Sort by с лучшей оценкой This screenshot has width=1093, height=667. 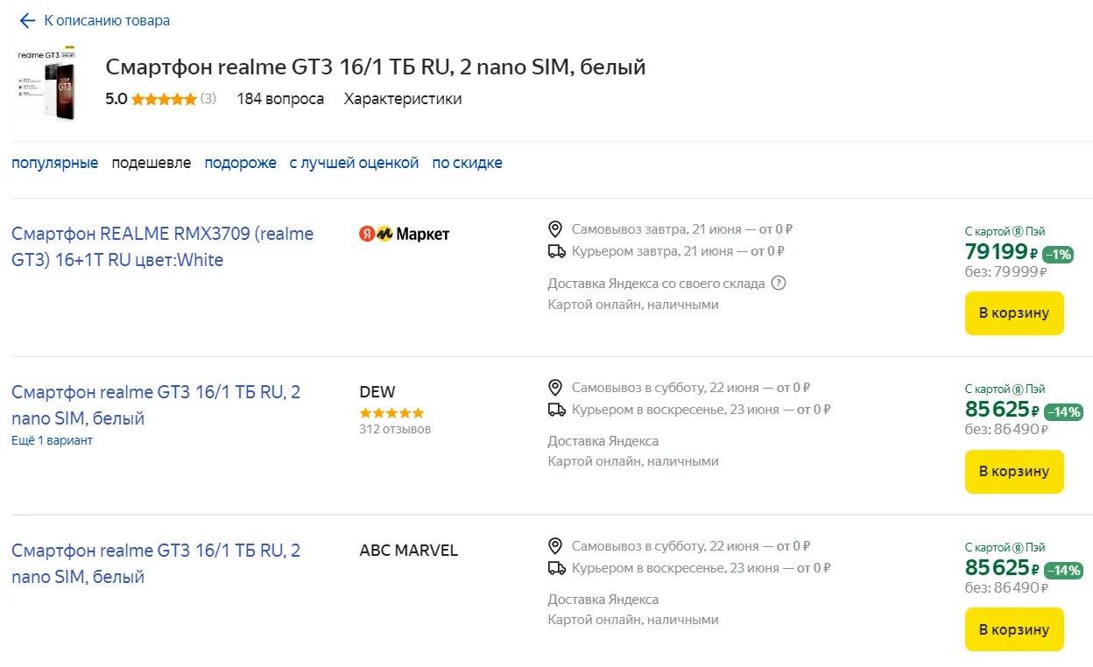click(354, 163)
